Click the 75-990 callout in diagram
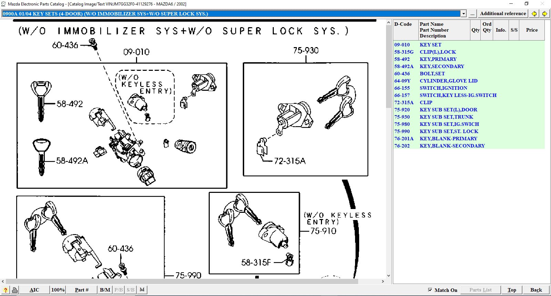The width and height of the screenshot is (551, 296). pyautogui.click(x=188, y=275)
